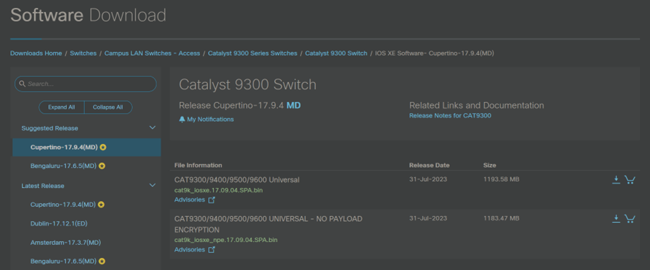Click the search magnifier icon in sidebar
This screenshot has height=270, width=650.
[x=23, y=84]
